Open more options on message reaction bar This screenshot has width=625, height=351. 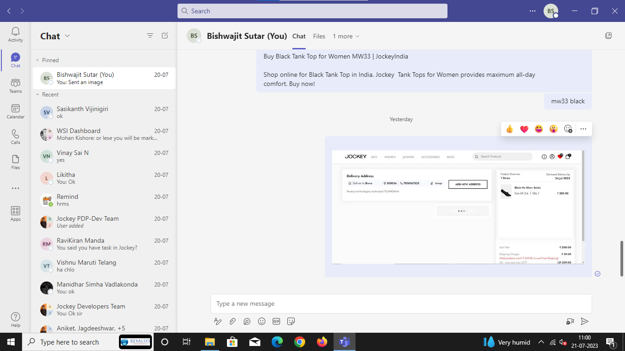[x=583, y=129]
